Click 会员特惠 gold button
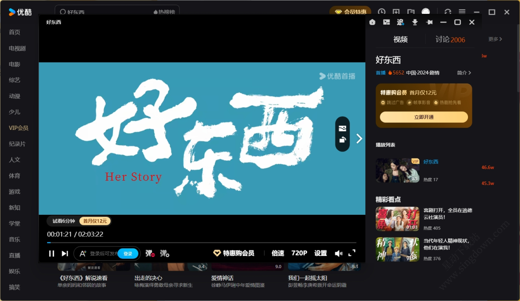Image resolution: width=520 pixels, height=301 pixels. point(351,12)
